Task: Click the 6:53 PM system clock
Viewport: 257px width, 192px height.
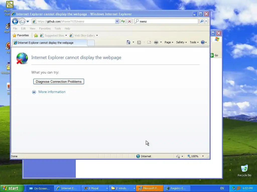Action: click(247, 188)
